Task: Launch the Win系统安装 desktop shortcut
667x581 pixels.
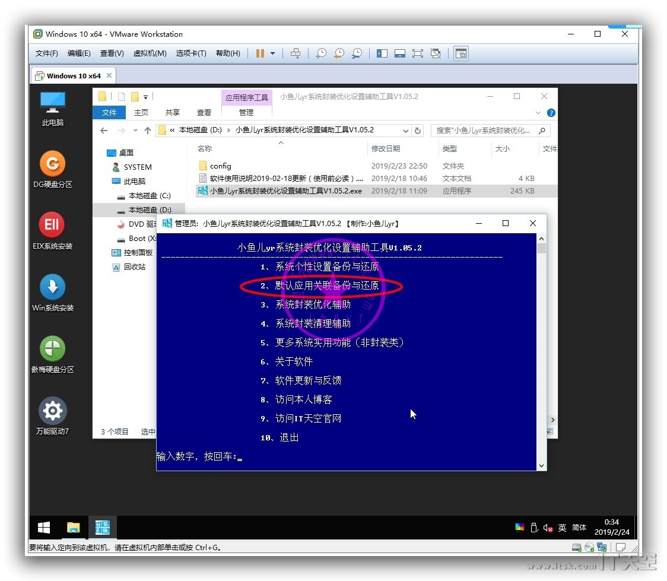Action: coord(53,293)
